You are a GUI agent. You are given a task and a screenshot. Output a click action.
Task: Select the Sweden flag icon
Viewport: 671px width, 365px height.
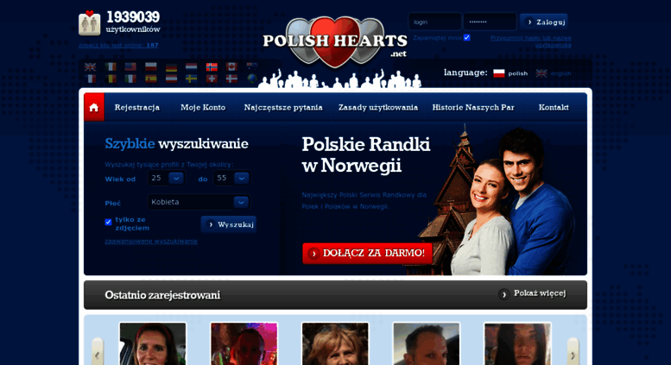click(x=192, y=79)
